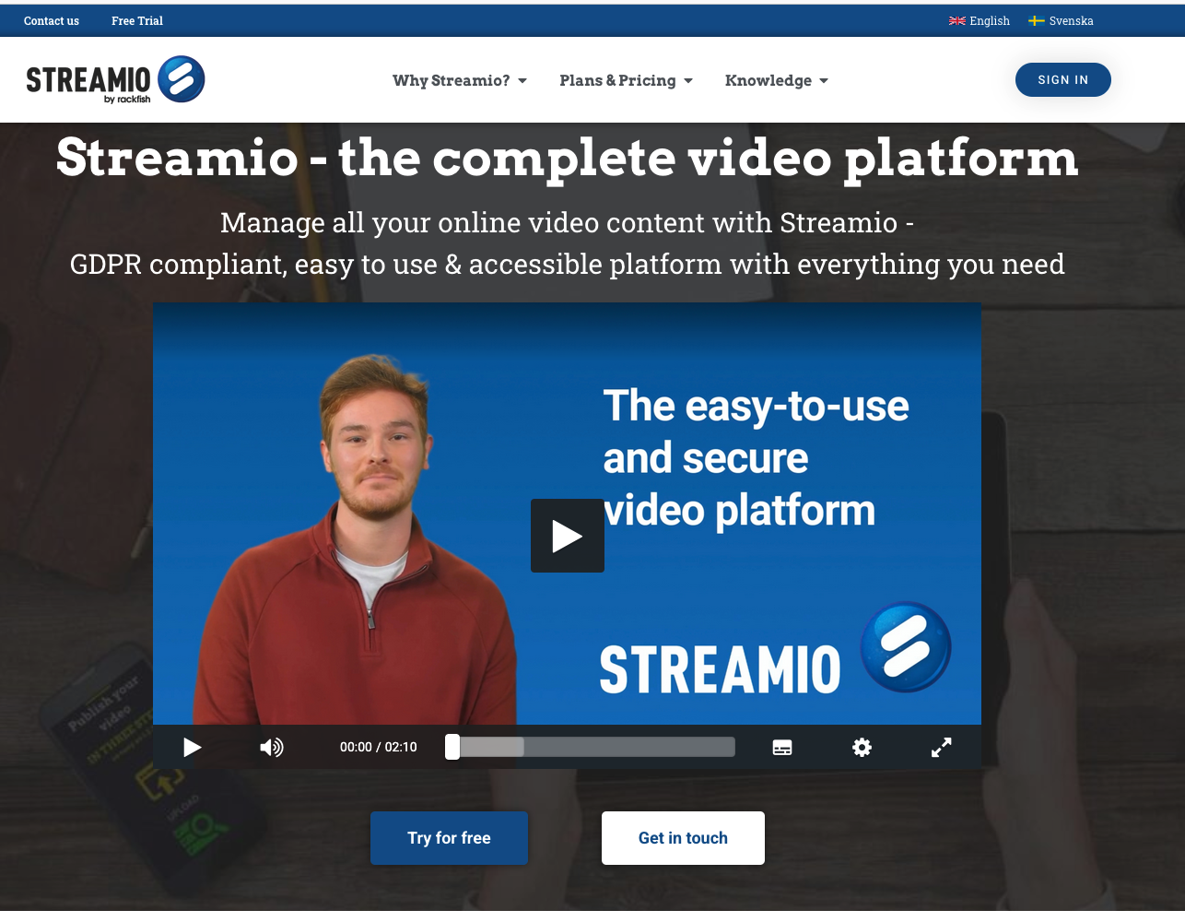The width and height of the screenshot is (1185, 922).
Task: Toggle subtitles with the captions icon
Action: coord(782,748)
